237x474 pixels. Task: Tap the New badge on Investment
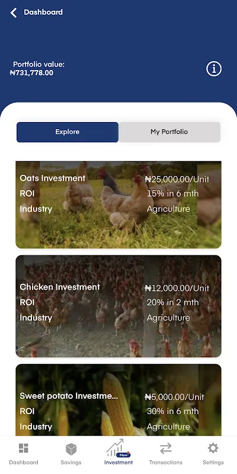pos(123,454)
